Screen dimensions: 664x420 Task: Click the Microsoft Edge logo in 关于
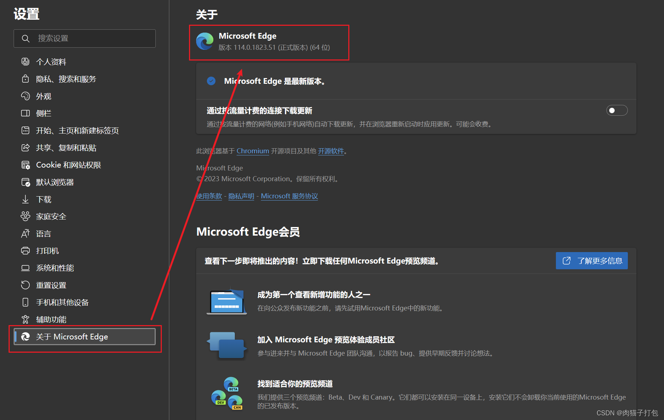205,41
